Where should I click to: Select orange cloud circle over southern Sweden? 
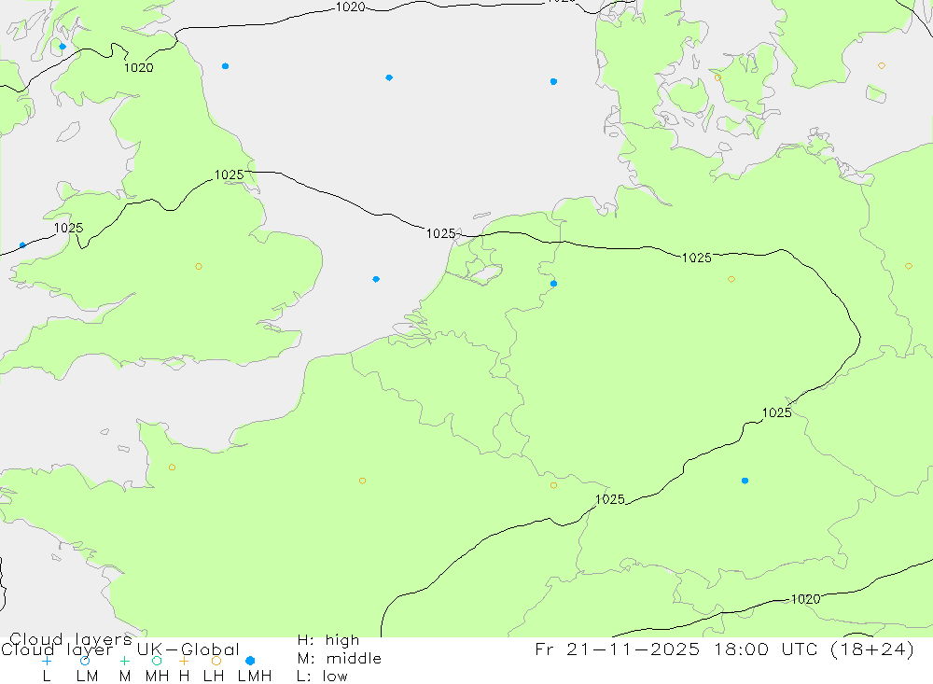pos(882,65)
